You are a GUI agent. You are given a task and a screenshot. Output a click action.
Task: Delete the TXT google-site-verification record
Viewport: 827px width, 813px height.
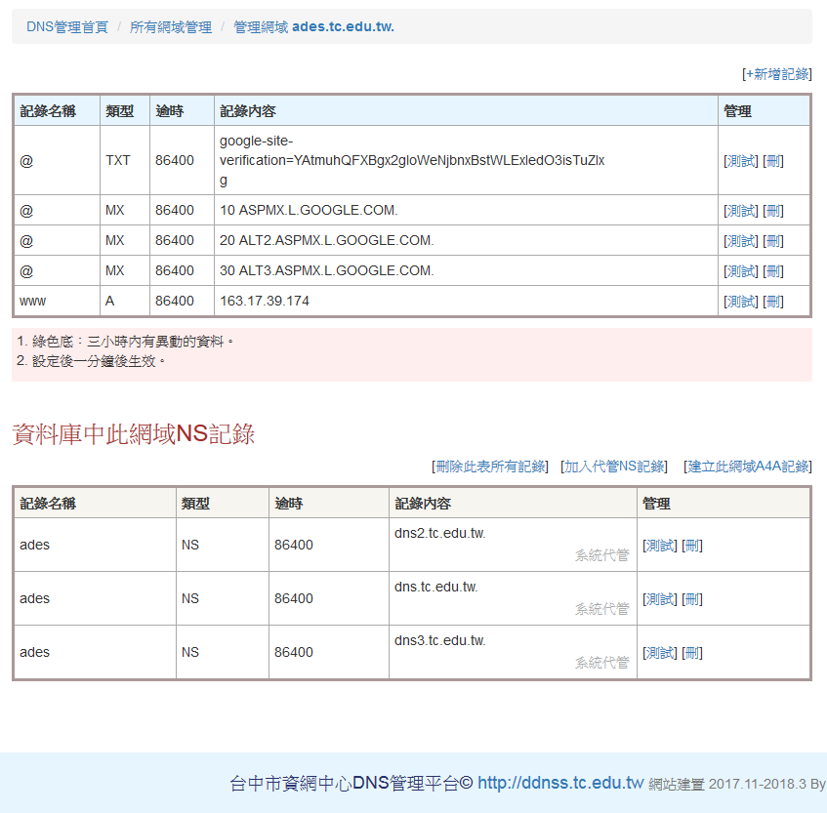click(773, 161)
